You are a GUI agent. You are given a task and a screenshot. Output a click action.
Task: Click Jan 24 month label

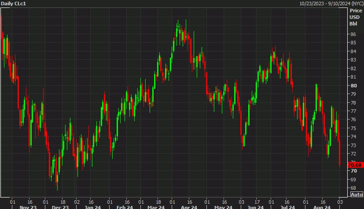[x=92, y=206]
